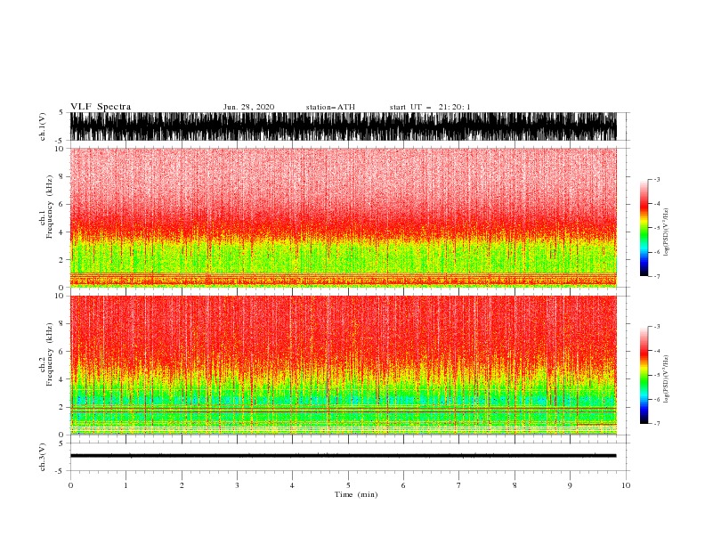705x545 pixels.
Task: Click ch.1 frequency axis tick "8"
Action: click(x=61, y=176)
